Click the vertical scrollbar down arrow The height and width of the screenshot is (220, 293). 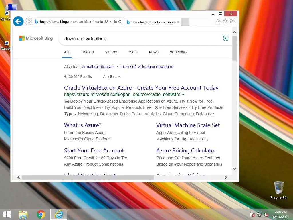(x=235, y=169)
